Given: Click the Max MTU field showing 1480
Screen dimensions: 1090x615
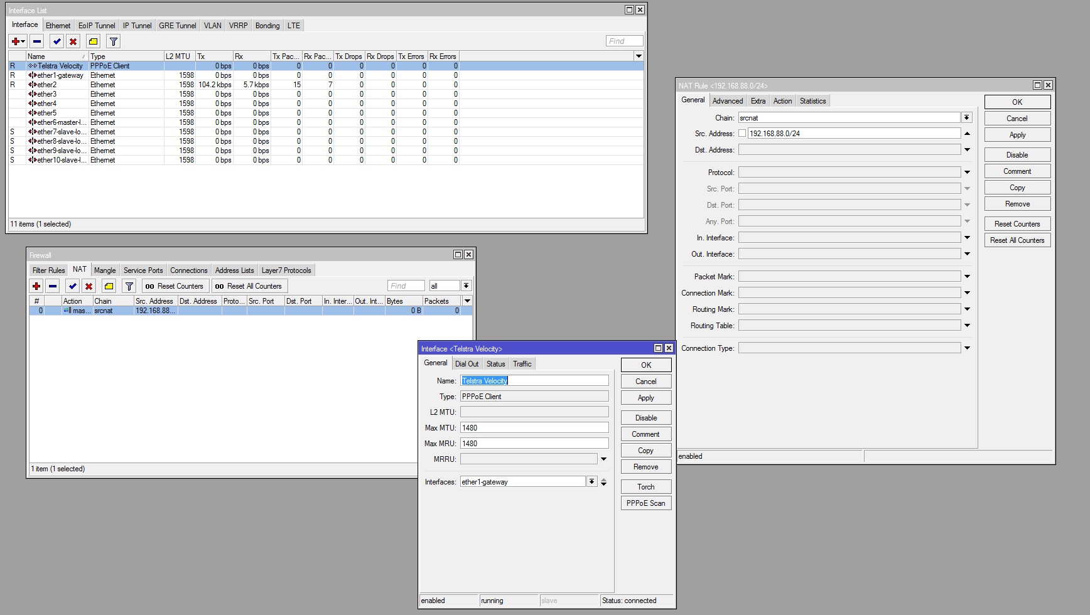Looking at the screenshot, I should (x=534, y=428).
